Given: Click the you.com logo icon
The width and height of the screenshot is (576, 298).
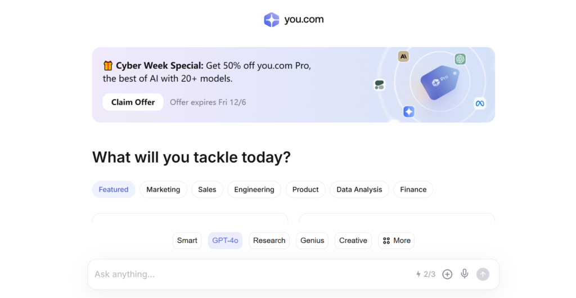Looking at the screenshot, I should pyautogui.click(x=272, y=20).
